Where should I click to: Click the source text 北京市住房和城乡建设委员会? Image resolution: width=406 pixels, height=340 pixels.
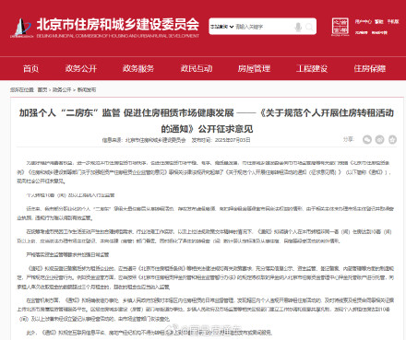point(156,140)
